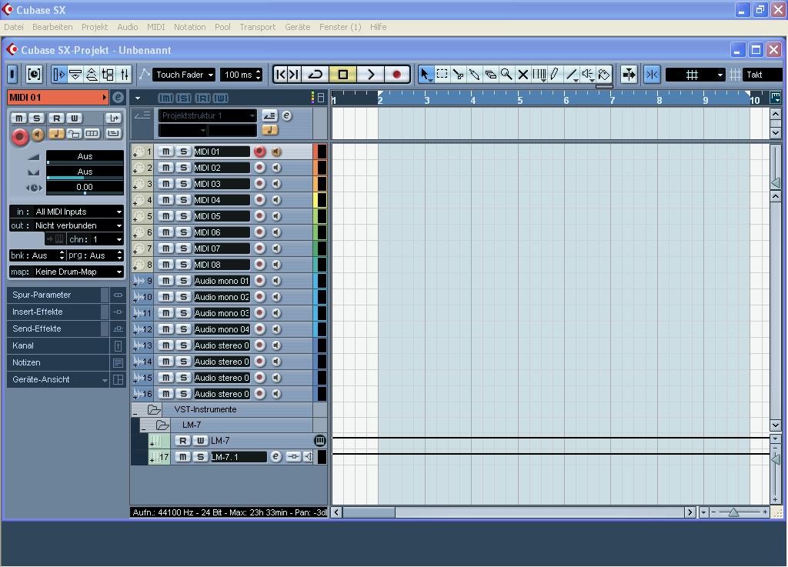This screenshot has width=788, height=567.
Task: Toggle Autoscroll on the toolbar
Action: 628,75
